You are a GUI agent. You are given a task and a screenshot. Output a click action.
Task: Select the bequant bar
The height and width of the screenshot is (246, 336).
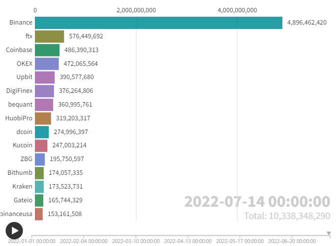(x=44, y=105)
